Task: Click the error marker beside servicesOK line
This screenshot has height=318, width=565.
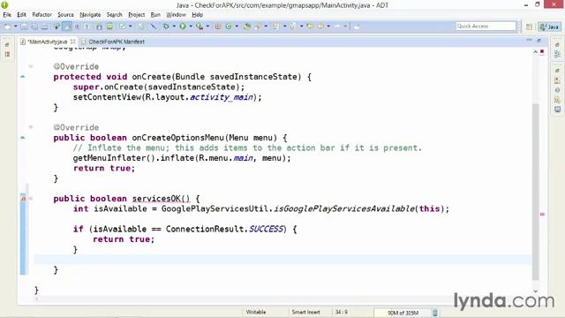Action: (x=23, y=198)
